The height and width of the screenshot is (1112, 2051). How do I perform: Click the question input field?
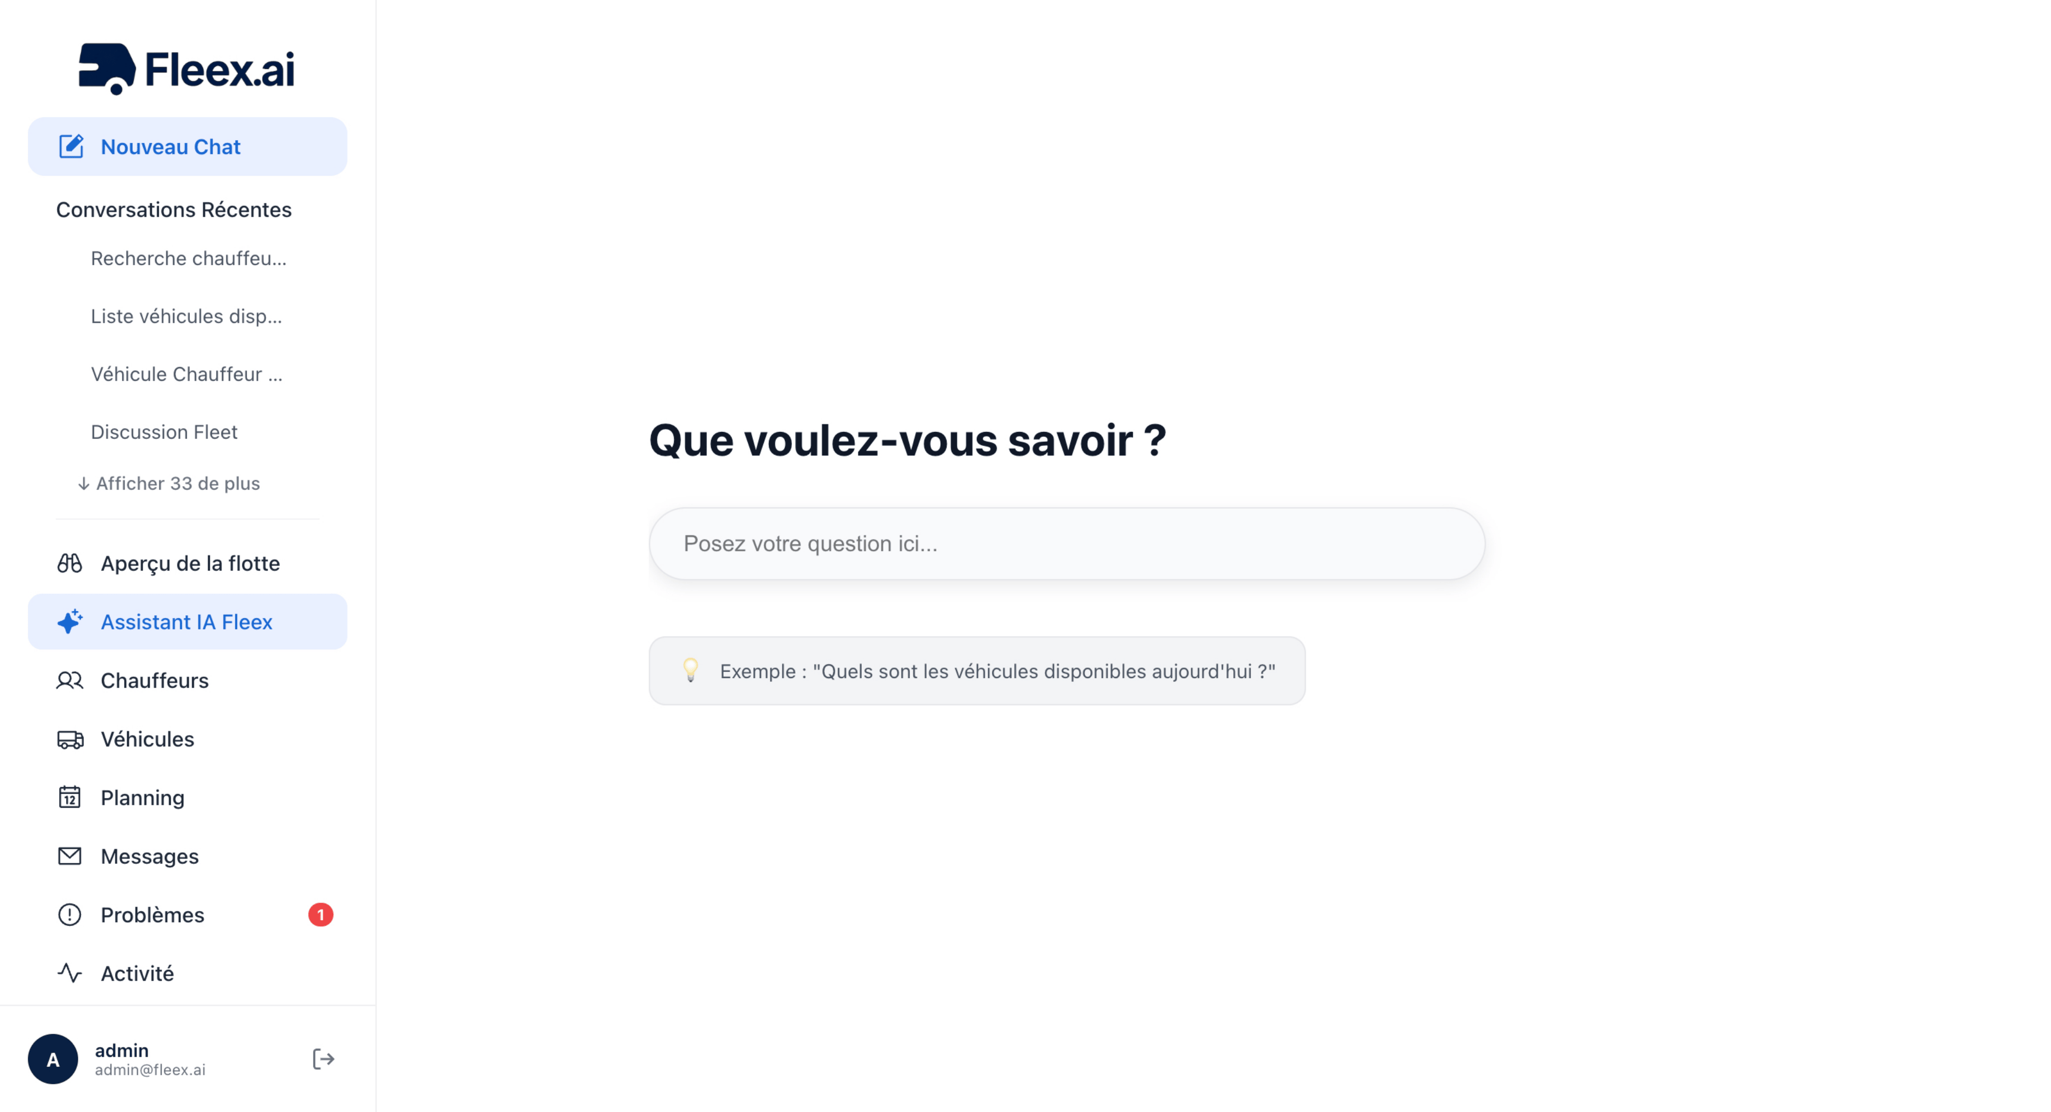coord(1066,542)
